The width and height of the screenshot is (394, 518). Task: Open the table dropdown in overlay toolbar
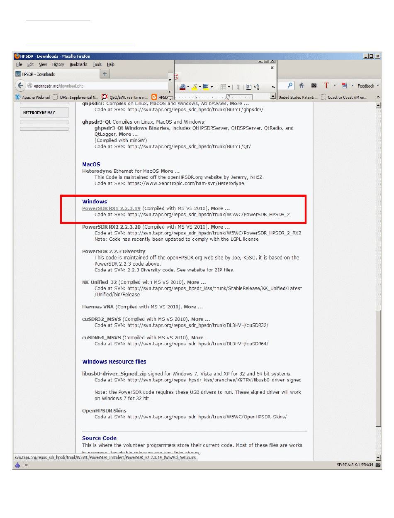[x=229, y=87]
